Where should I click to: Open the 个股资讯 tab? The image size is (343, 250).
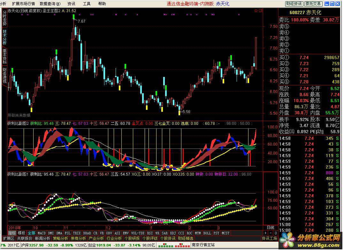(168, 239)
